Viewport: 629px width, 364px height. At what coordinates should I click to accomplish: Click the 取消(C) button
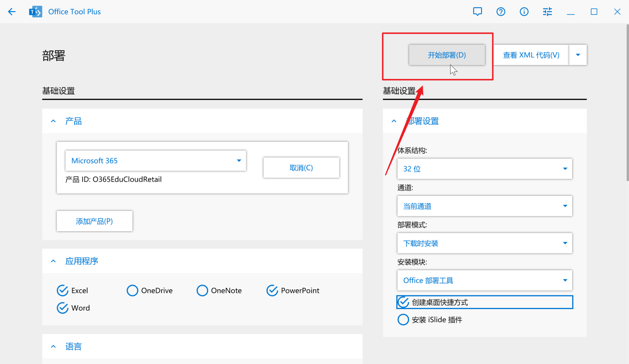(x=301, y=168)
